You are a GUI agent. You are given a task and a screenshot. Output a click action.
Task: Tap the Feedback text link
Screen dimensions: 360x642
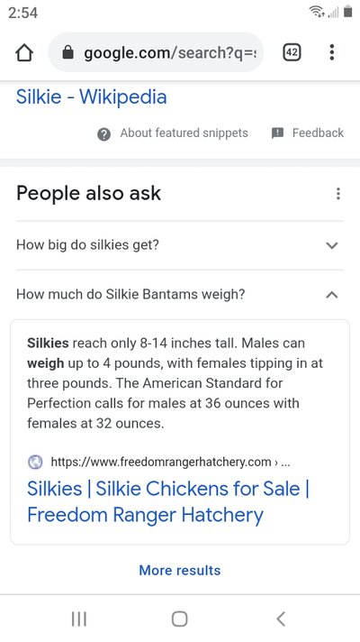pos(318,133)
